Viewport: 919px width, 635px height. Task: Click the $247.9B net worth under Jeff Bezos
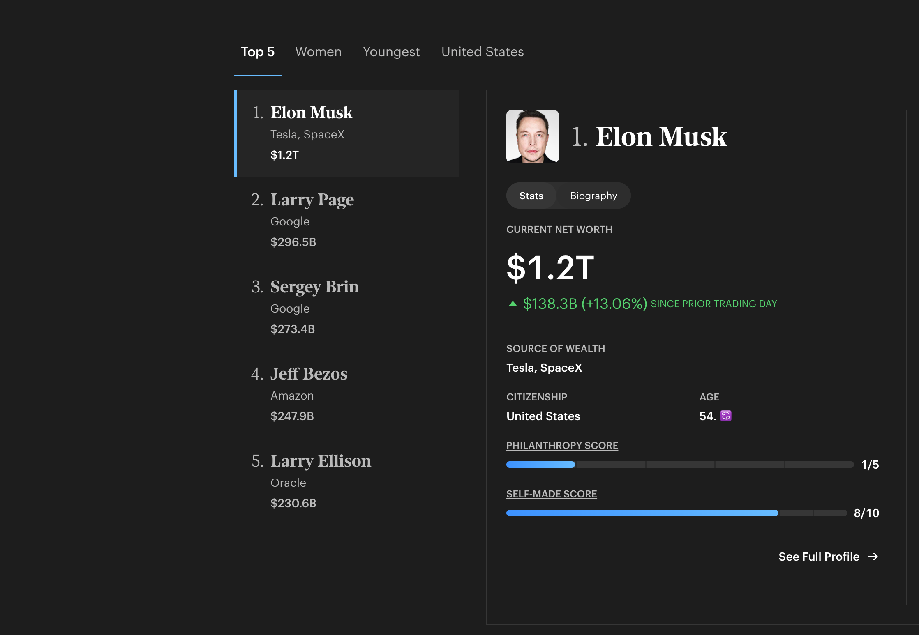click(x=292, y=416)
